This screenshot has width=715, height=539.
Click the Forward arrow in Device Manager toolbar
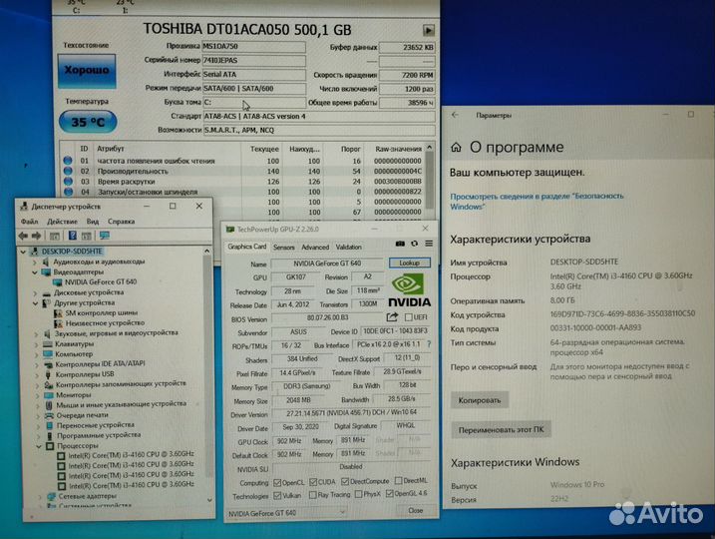(x=37, y=236)
